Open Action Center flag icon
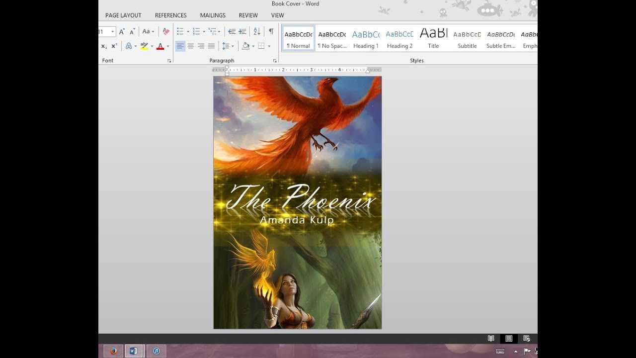Screen dimensions: 636x358 [527, 351]
